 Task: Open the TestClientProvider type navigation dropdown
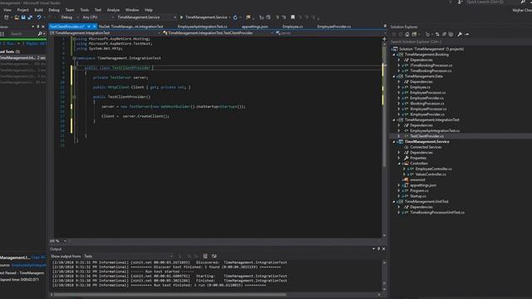tap(218, 33)
